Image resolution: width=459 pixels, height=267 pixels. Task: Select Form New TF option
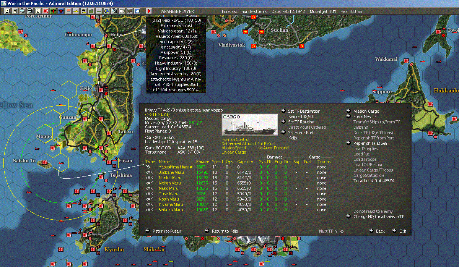click(365, 117)
